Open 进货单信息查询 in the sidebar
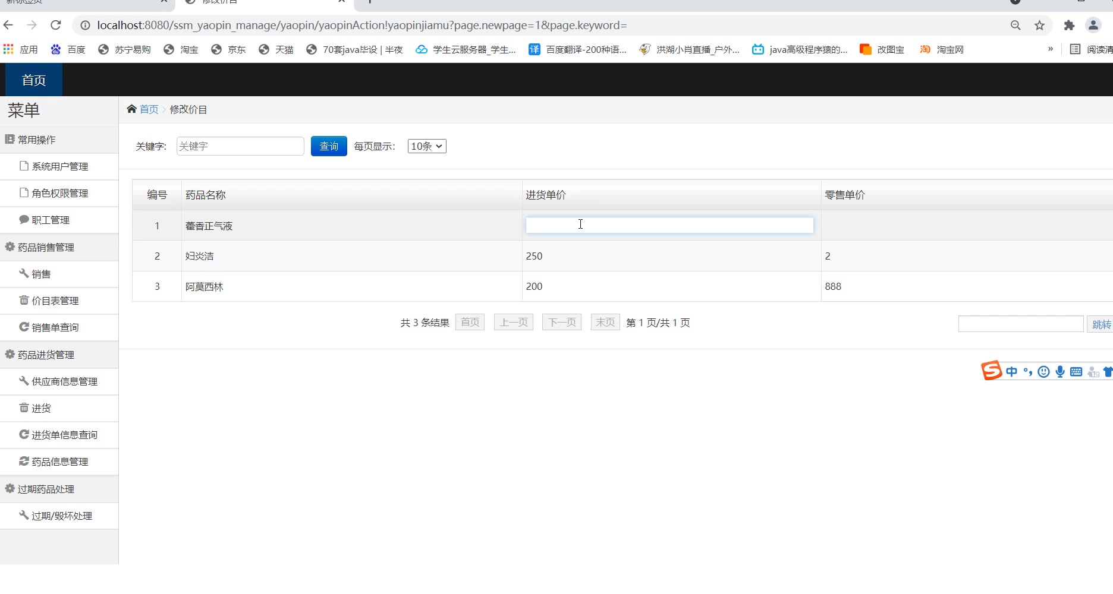The height and width of the screenshot is (594, 1113). pyautogui.click(x=59, y=435)
